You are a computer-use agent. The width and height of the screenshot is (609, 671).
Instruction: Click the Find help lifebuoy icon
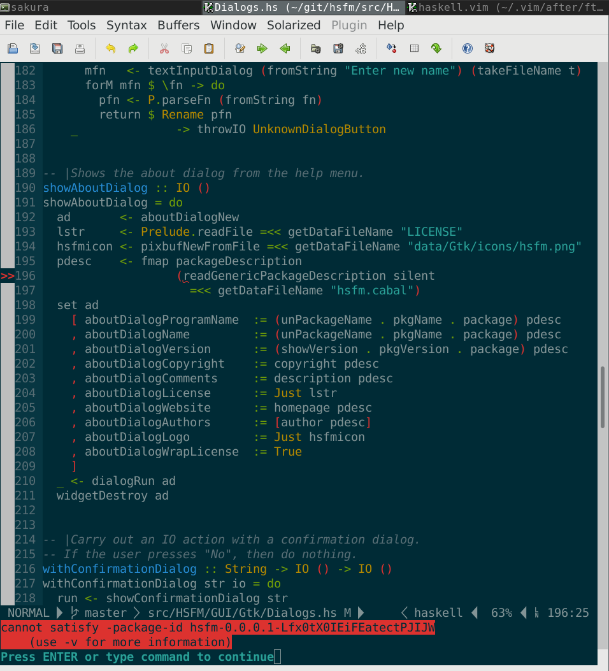click(490, 48)
